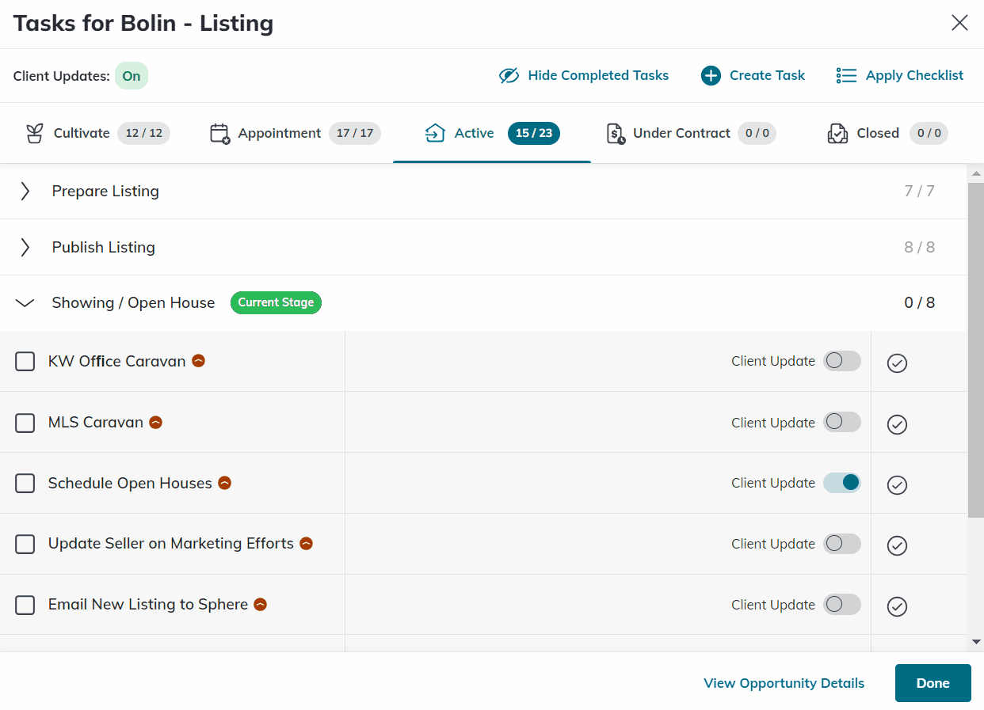Click the Create Task button
This screenshot has width=984, height=710.
coord(753,76)
